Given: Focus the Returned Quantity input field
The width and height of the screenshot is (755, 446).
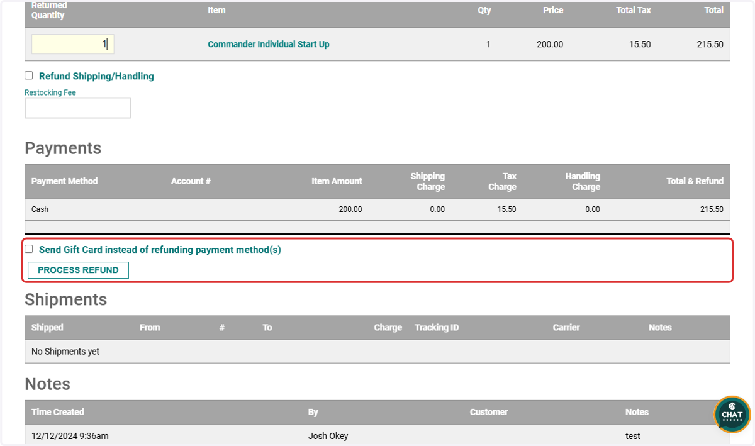Looking at the screenshot, I should [73, 44].
